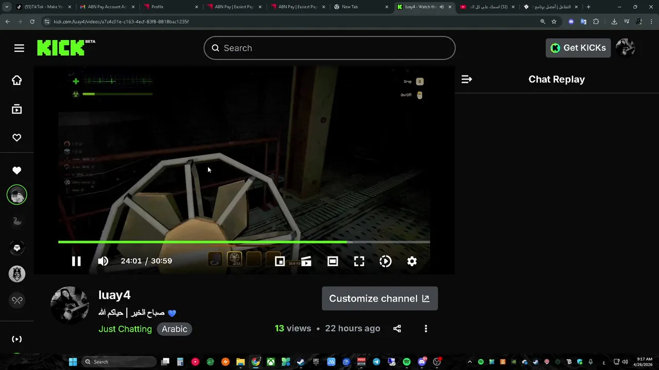659x370 pixels.
Task: Open Following outline-heart icon in sidebar
Action: click(x=17, y=138)
